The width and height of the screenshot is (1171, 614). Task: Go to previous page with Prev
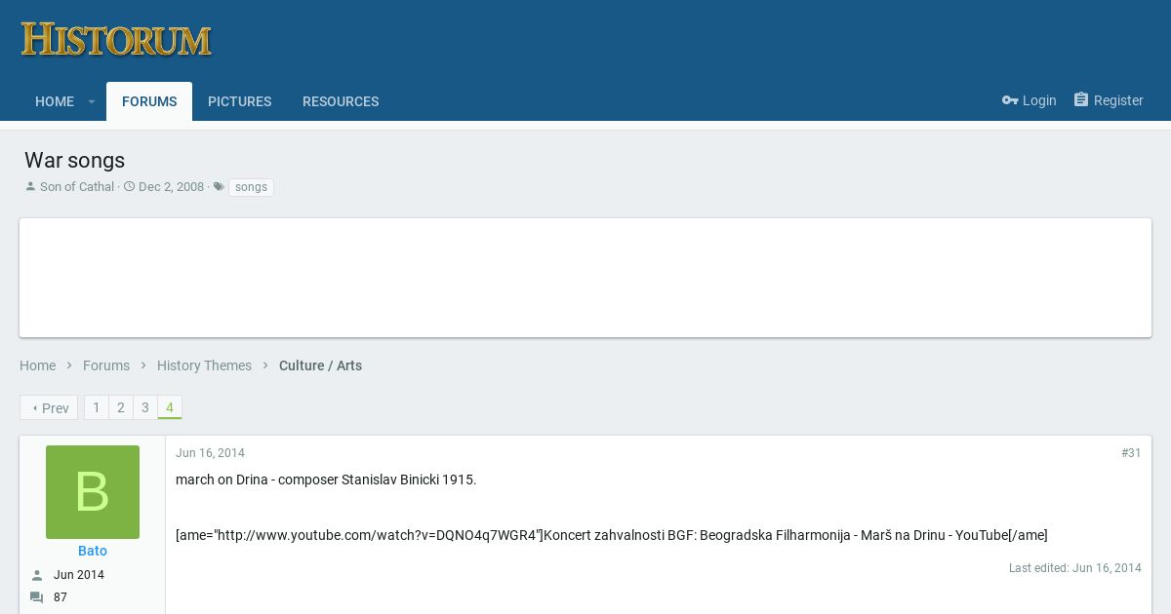[49, 407]
